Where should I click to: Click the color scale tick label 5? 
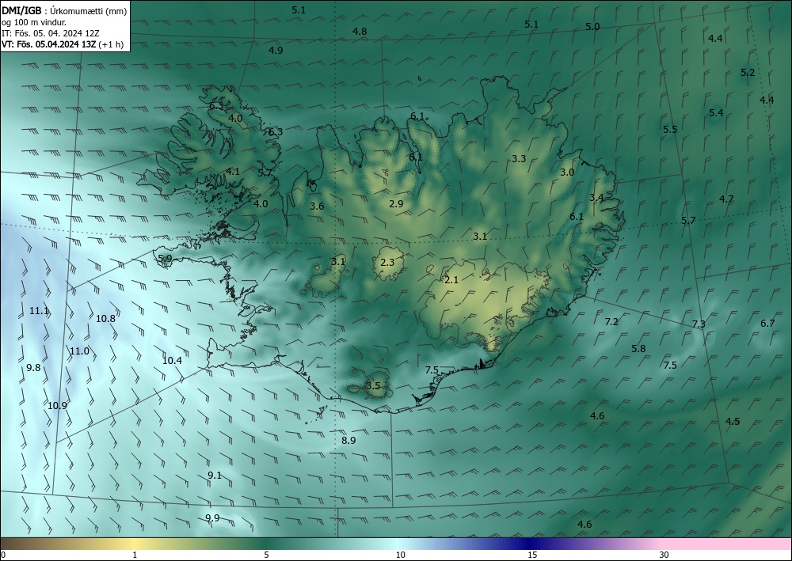coord(266,555)
